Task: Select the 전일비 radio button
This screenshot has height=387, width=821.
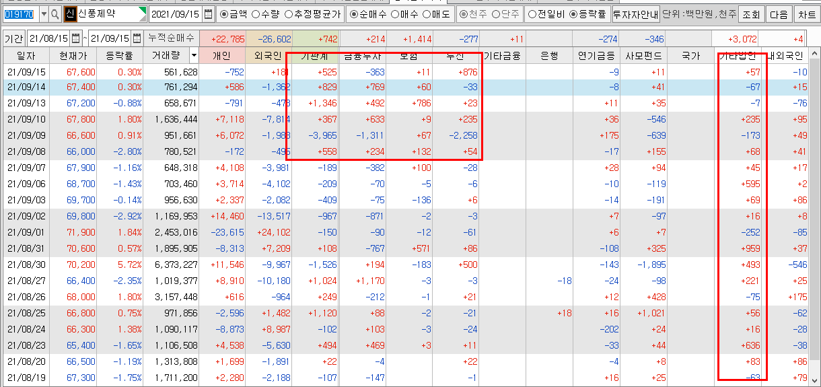Action: click(532, 13)
